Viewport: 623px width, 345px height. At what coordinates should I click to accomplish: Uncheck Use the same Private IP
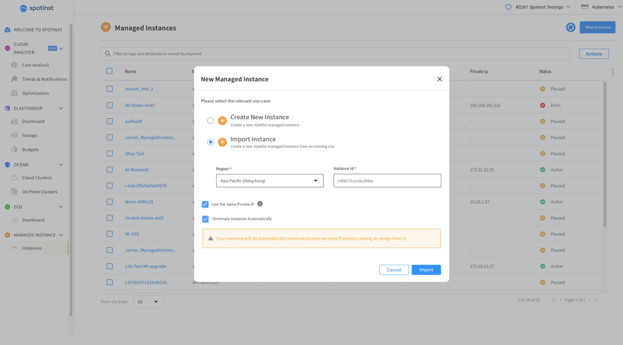coord(205,204)
